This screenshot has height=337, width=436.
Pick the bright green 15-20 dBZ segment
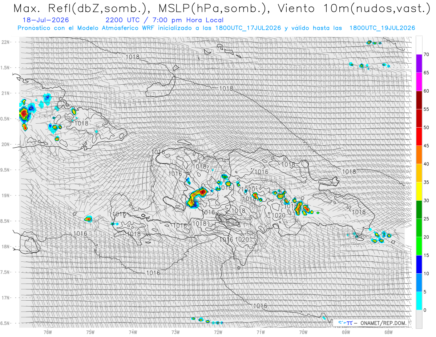(x=419, y=246)
